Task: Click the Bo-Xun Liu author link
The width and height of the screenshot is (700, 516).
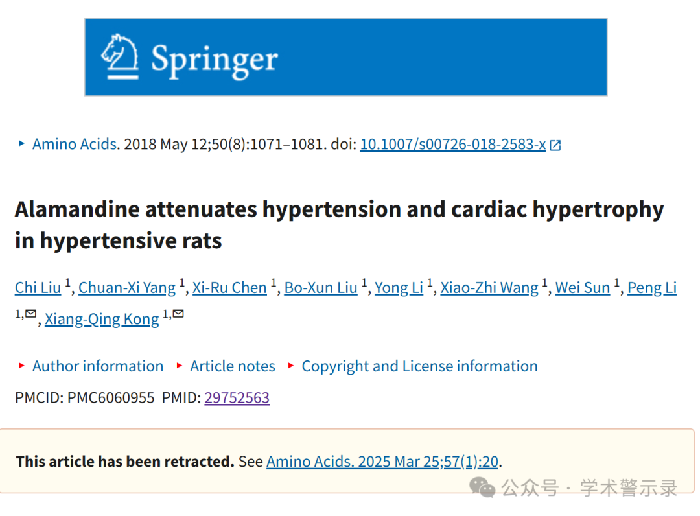Action: (x=321, y=288)
